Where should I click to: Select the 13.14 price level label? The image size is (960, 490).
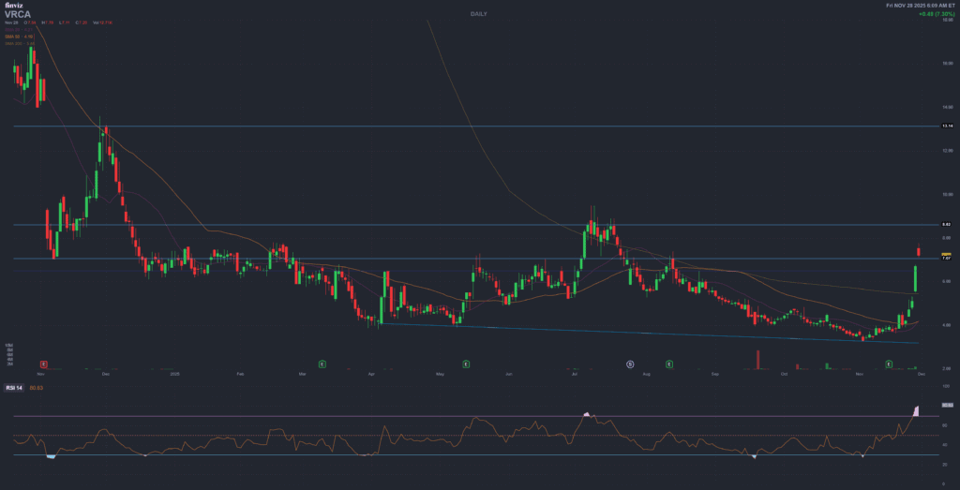tap(946, 126)
